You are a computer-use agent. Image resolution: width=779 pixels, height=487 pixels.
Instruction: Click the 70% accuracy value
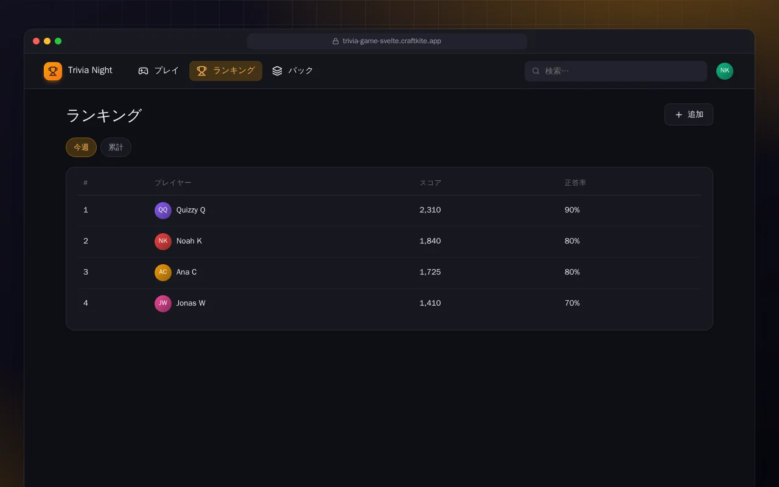pyautogui.click(x=572, y=303)
